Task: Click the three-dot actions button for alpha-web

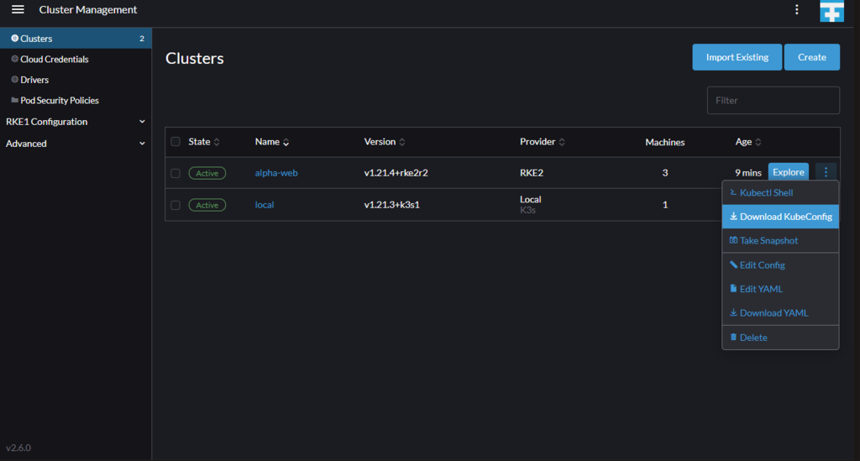Action: pyautogui.click(x=826, y=172)
